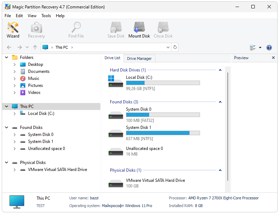Viewport: 279px width, 213px height.
Task: Click the refresh icon in address bar
Action: 175,47
